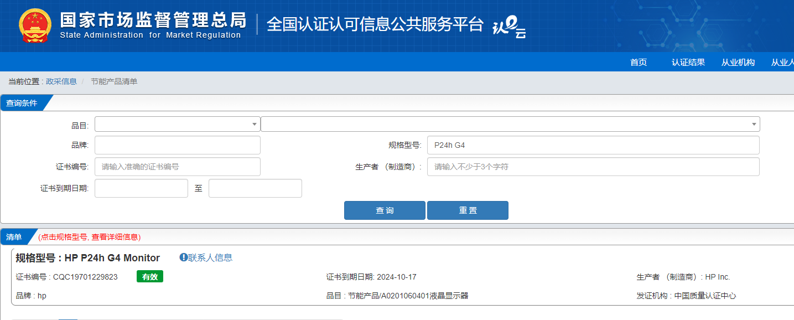The width and height of the screenshot is (794, 320).
Task: Click the green 有效 status badge
Action: coord(150,276)
